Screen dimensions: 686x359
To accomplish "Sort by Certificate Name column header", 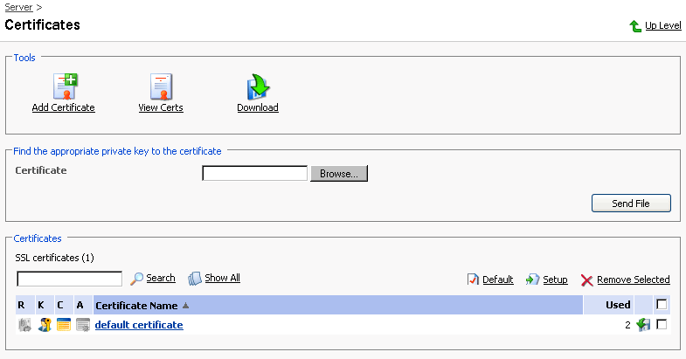I will coord(136,306).
